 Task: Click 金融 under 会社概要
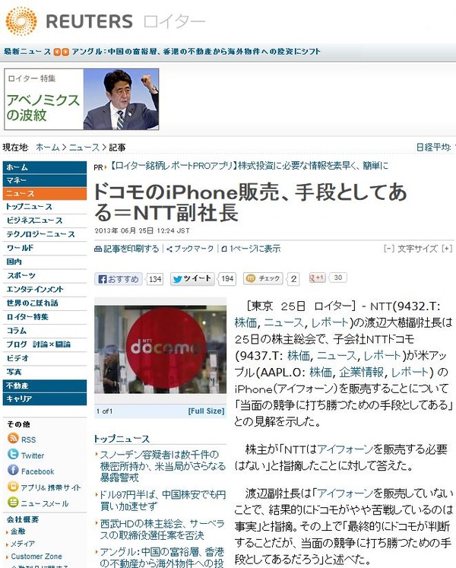point(17,532)
